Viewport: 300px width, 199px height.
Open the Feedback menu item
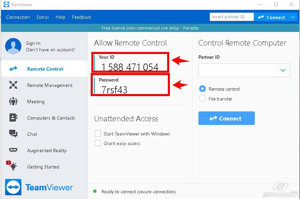pos(82,17)
